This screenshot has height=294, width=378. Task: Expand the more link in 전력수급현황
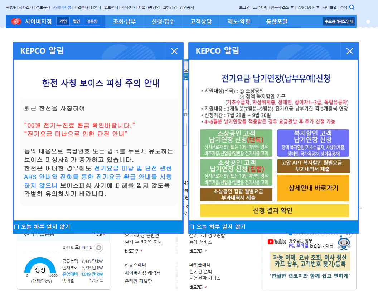(99, 235)
